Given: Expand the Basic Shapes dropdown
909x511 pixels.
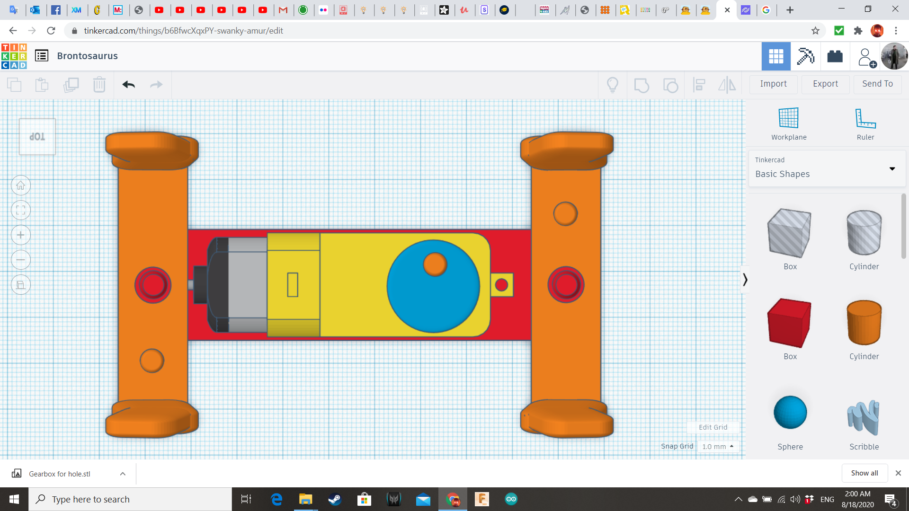Looking at the screenshot, I should [892, 169].
